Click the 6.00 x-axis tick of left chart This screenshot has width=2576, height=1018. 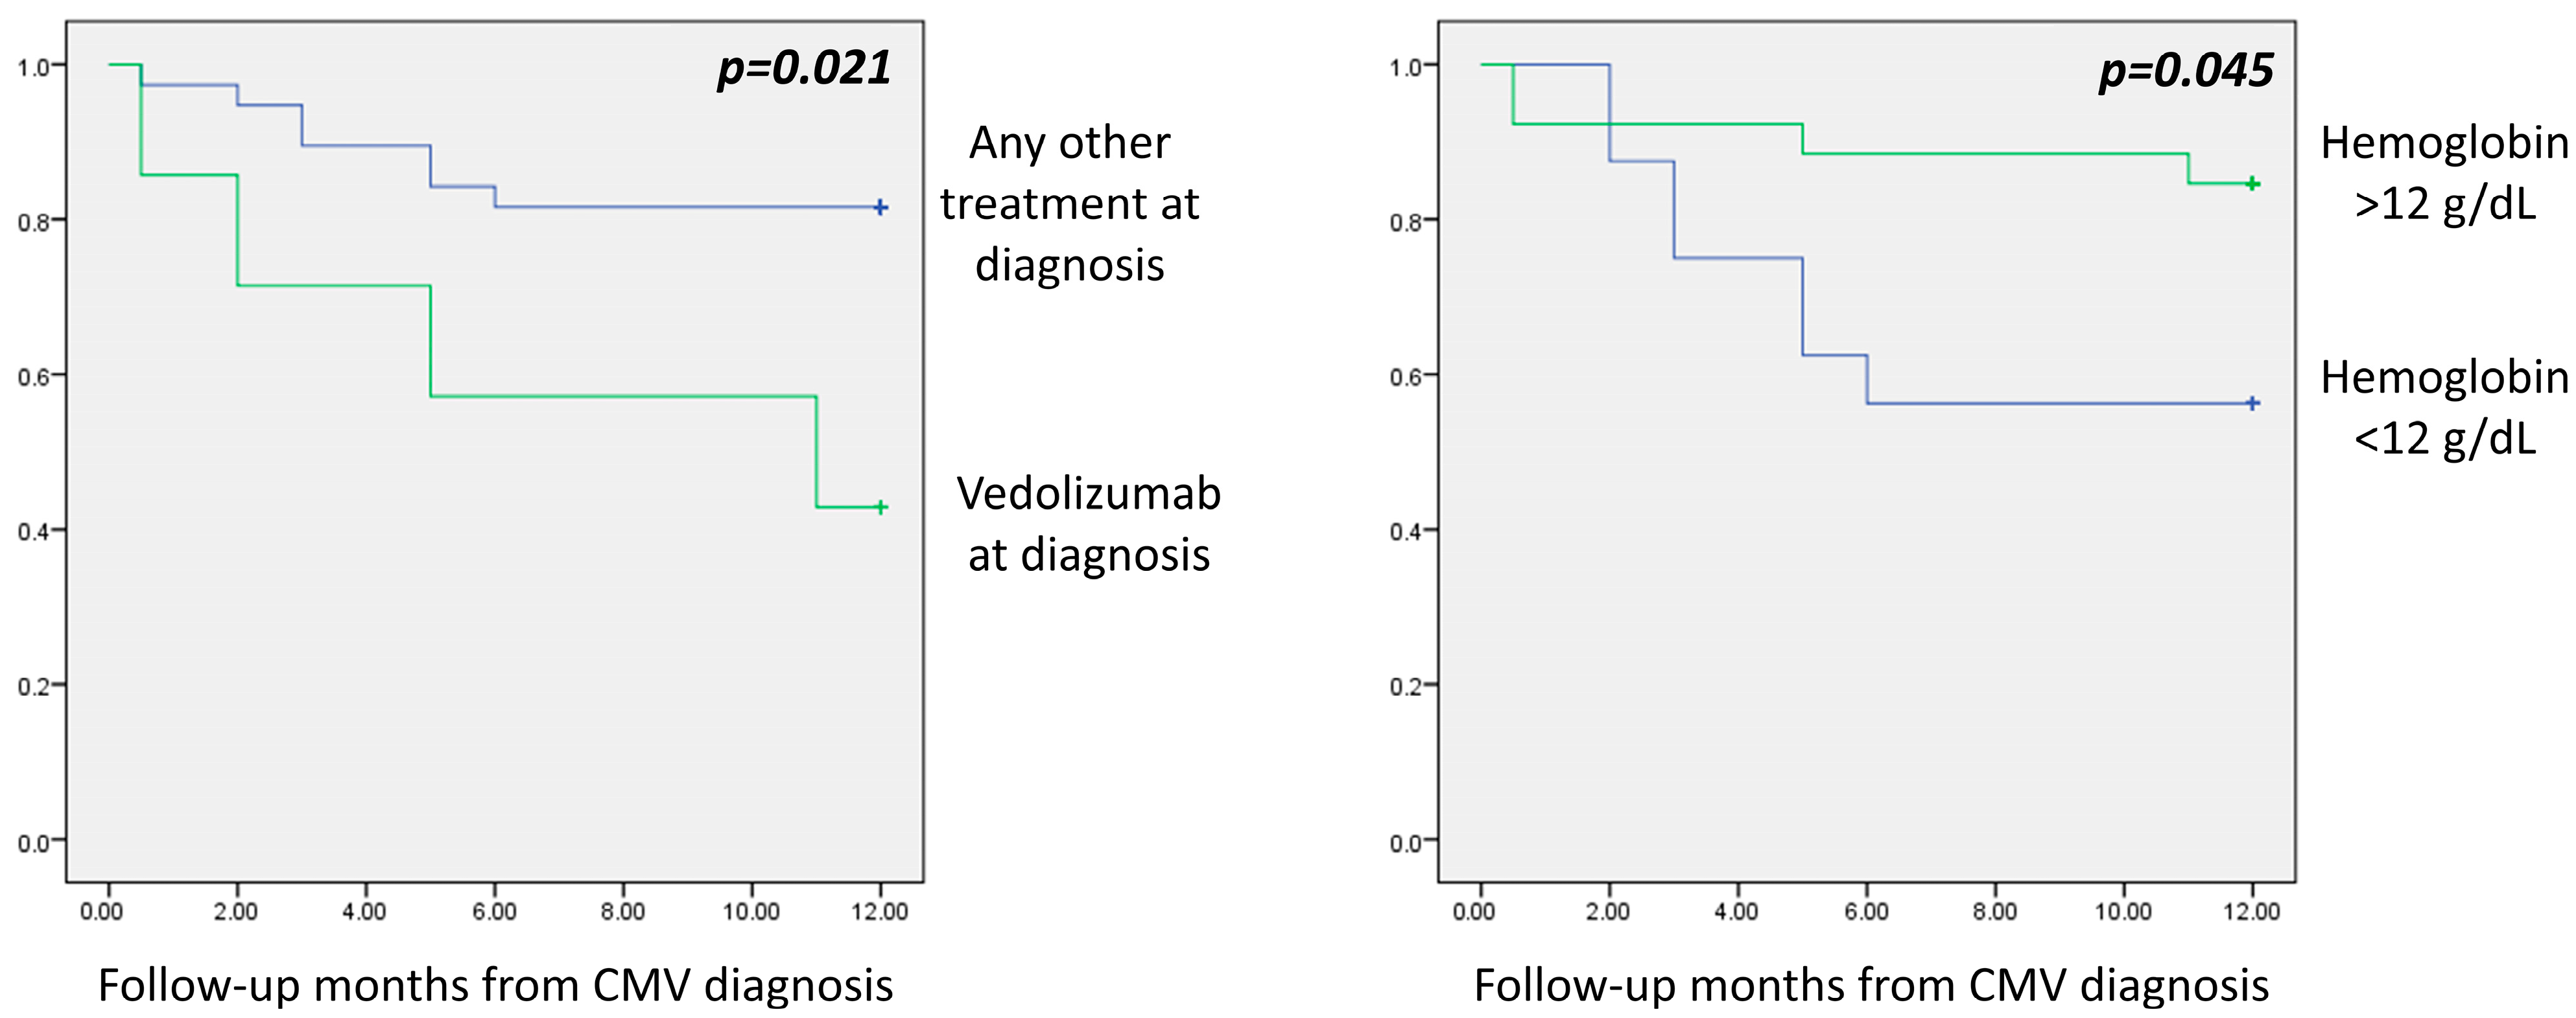494,911
